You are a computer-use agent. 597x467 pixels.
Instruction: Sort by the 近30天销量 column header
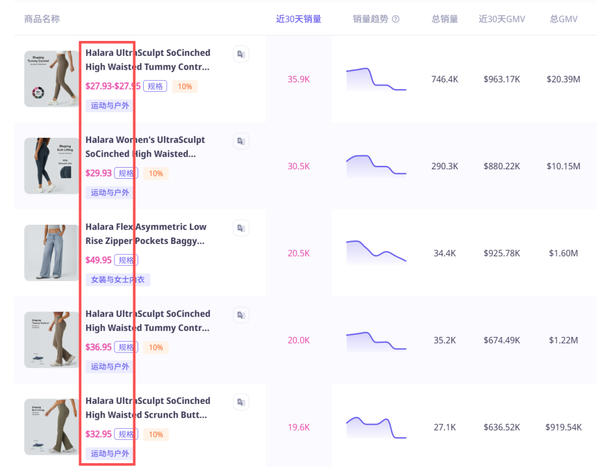point(298,19)
